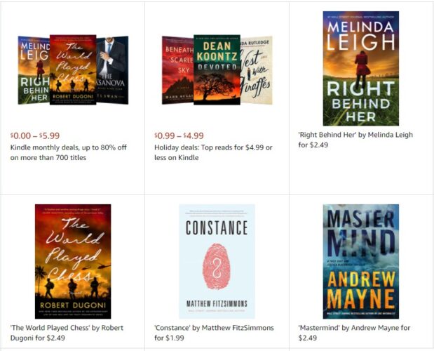This screenshot has height=351, width=434.
Task: Click the Robert Dugoni name on large cover
Action: (x=73, y=305)
